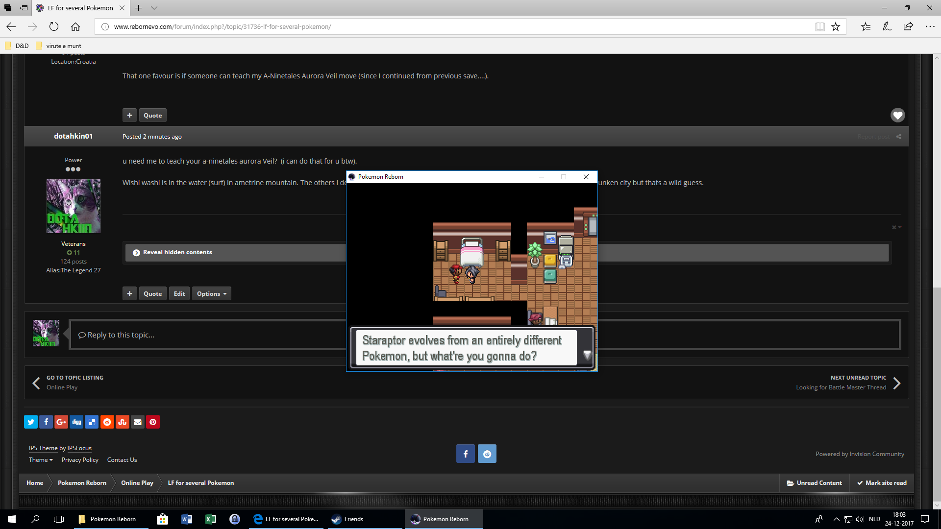
Task: Open a new browser tab
Action: [x=138, y=8]
